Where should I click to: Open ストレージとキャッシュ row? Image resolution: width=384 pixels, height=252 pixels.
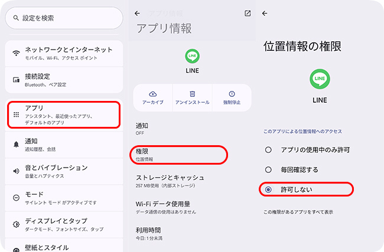(x=192, y=181)
